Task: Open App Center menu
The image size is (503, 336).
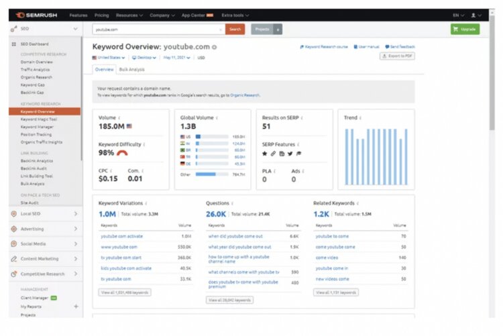Action: (197, 15)
